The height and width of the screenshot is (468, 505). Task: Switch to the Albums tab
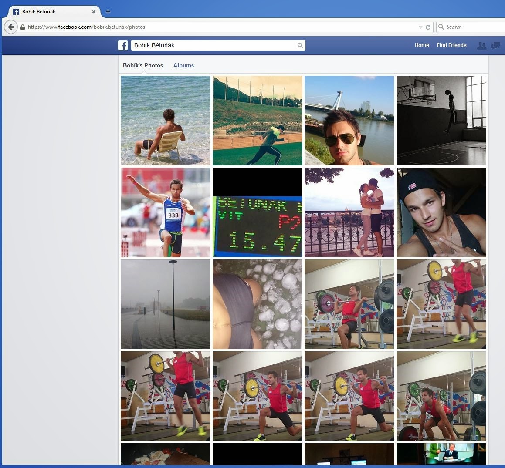pos(183,65)
